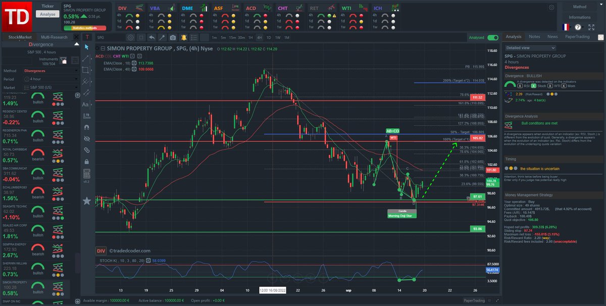
Task: Open the top-right Method button
Action: pos(580,7)
